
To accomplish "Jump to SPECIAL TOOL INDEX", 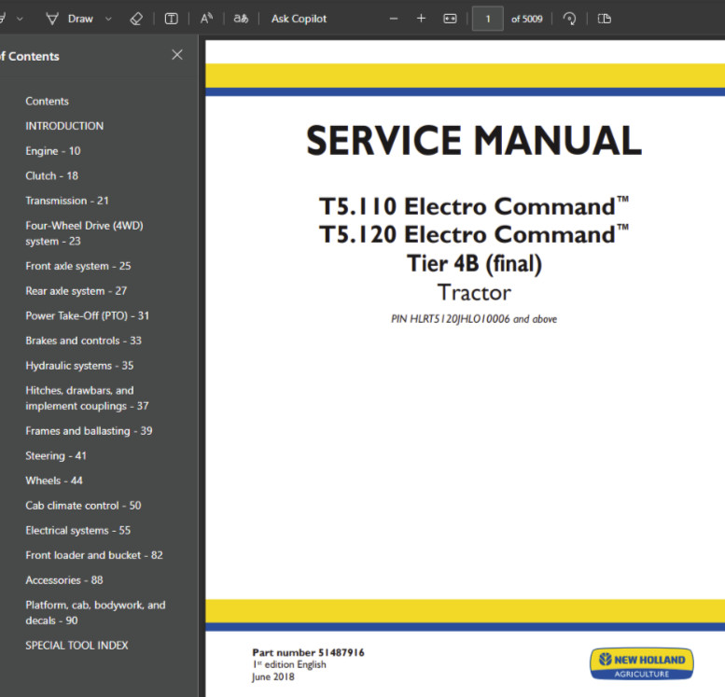I will (77, 645).
